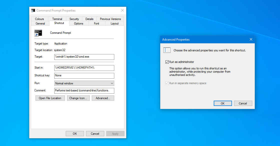280x146 pixels.
Task: Click the Change Icon... button
Action: pos(78,98)
